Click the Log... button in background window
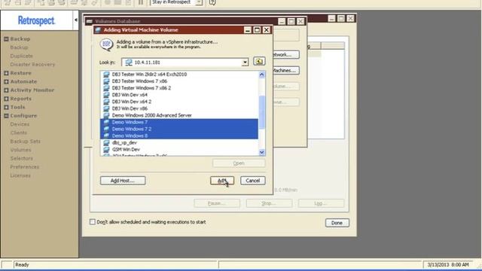Viewport: 482px width, 271px height. pos(321,203)
